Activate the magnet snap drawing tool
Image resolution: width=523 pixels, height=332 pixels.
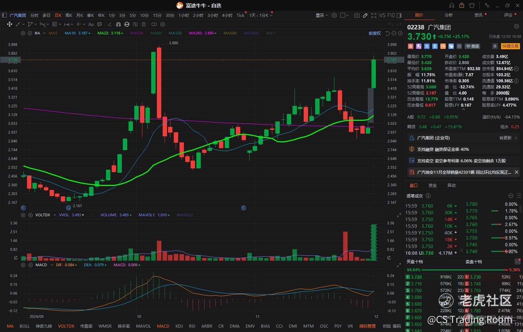tap(118, 24)
